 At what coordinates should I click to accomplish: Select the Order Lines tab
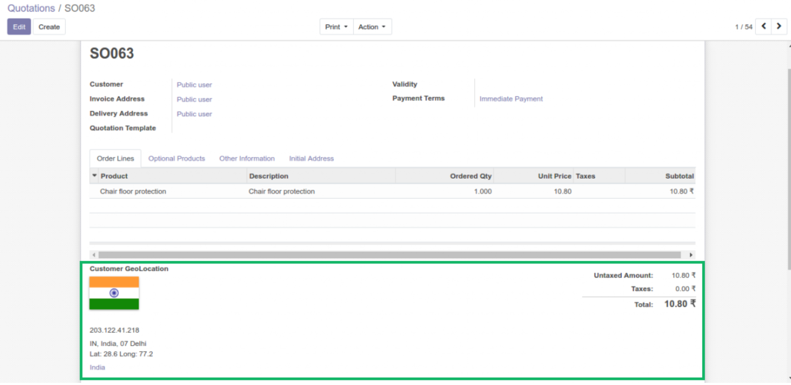[x=115, y=158]
